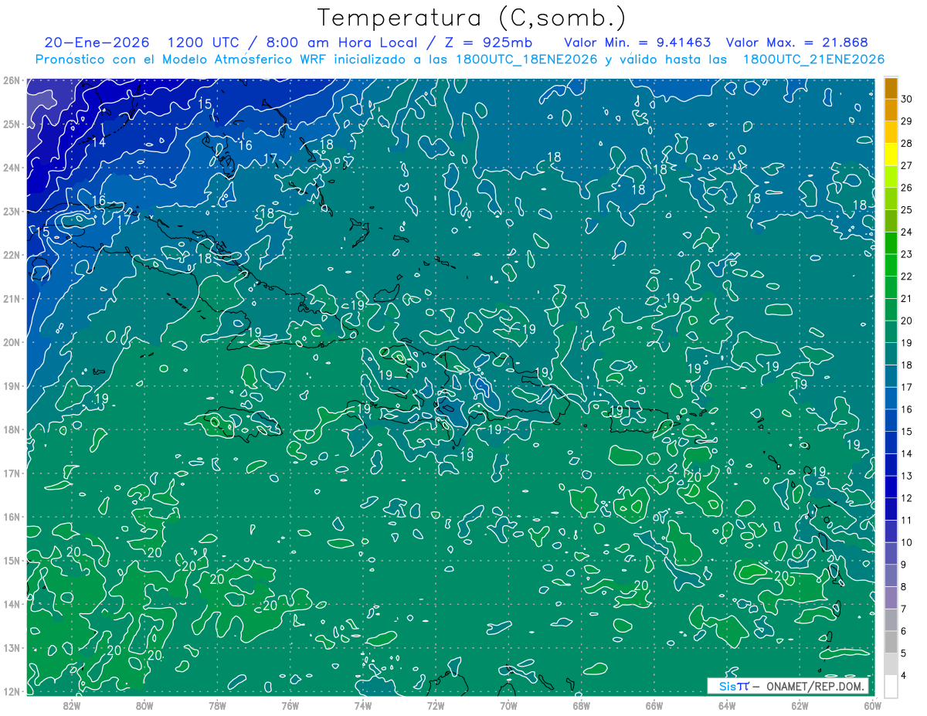Select the '1800UTC_21ENE2026' valid-until timestamp
Screen dimensions: 927x716
click(x=813, y=59)
